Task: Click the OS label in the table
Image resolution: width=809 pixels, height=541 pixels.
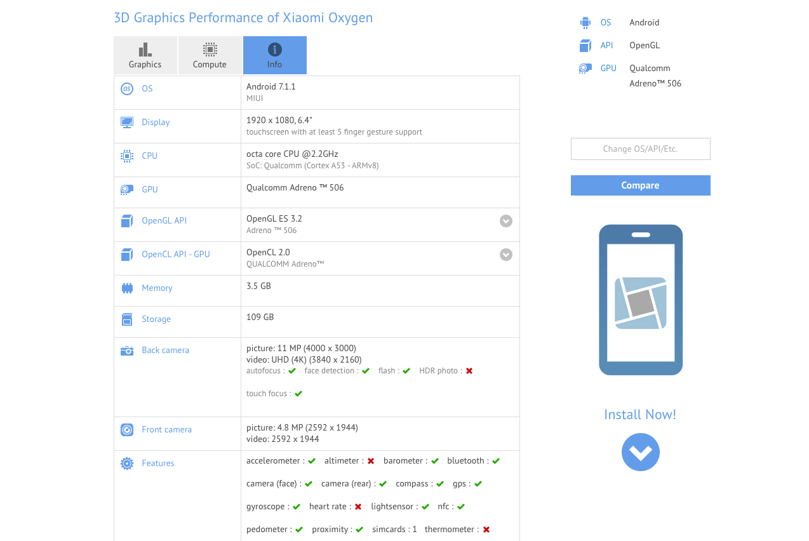Action: 147,89
